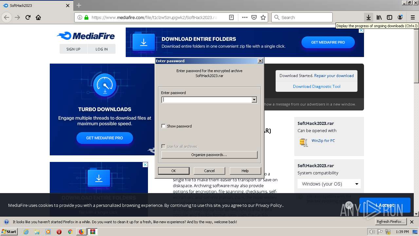This screenshot has width=419, height=236.
Task: Launch Chrome from taskbar
Action: [70, 232]
